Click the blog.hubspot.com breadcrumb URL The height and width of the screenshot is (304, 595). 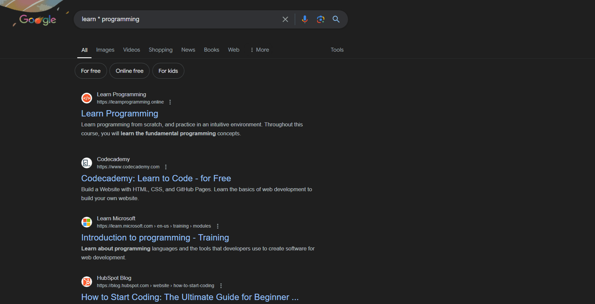(155, 286)
